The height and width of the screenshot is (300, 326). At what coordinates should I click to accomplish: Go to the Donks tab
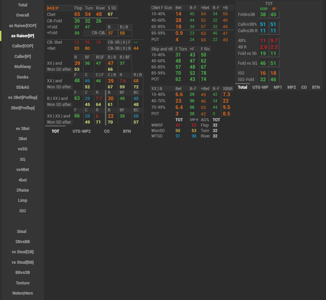point(22,77)
